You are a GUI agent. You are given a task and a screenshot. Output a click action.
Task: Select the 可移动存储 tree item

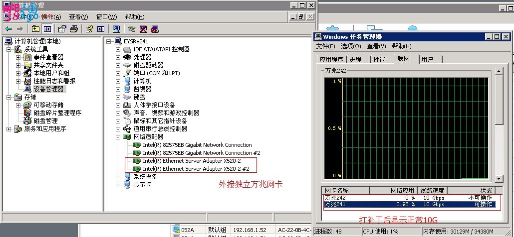tap(48, 105)
